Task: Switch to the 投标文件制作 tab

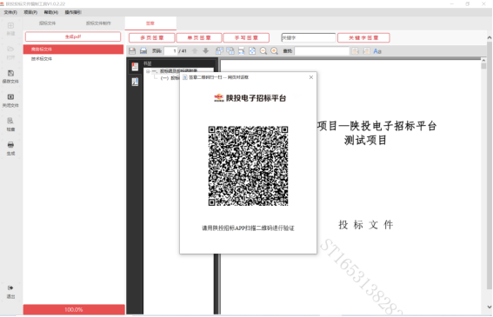Action: (98, 23)
